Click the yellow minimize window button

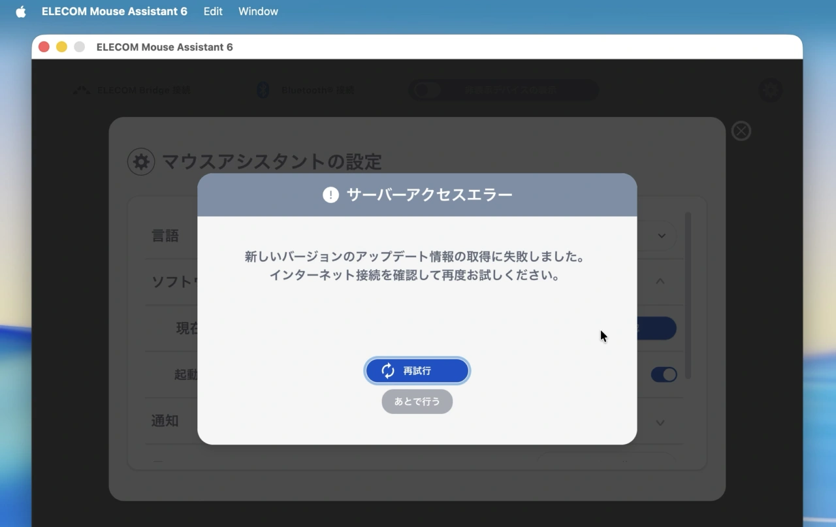61,47
